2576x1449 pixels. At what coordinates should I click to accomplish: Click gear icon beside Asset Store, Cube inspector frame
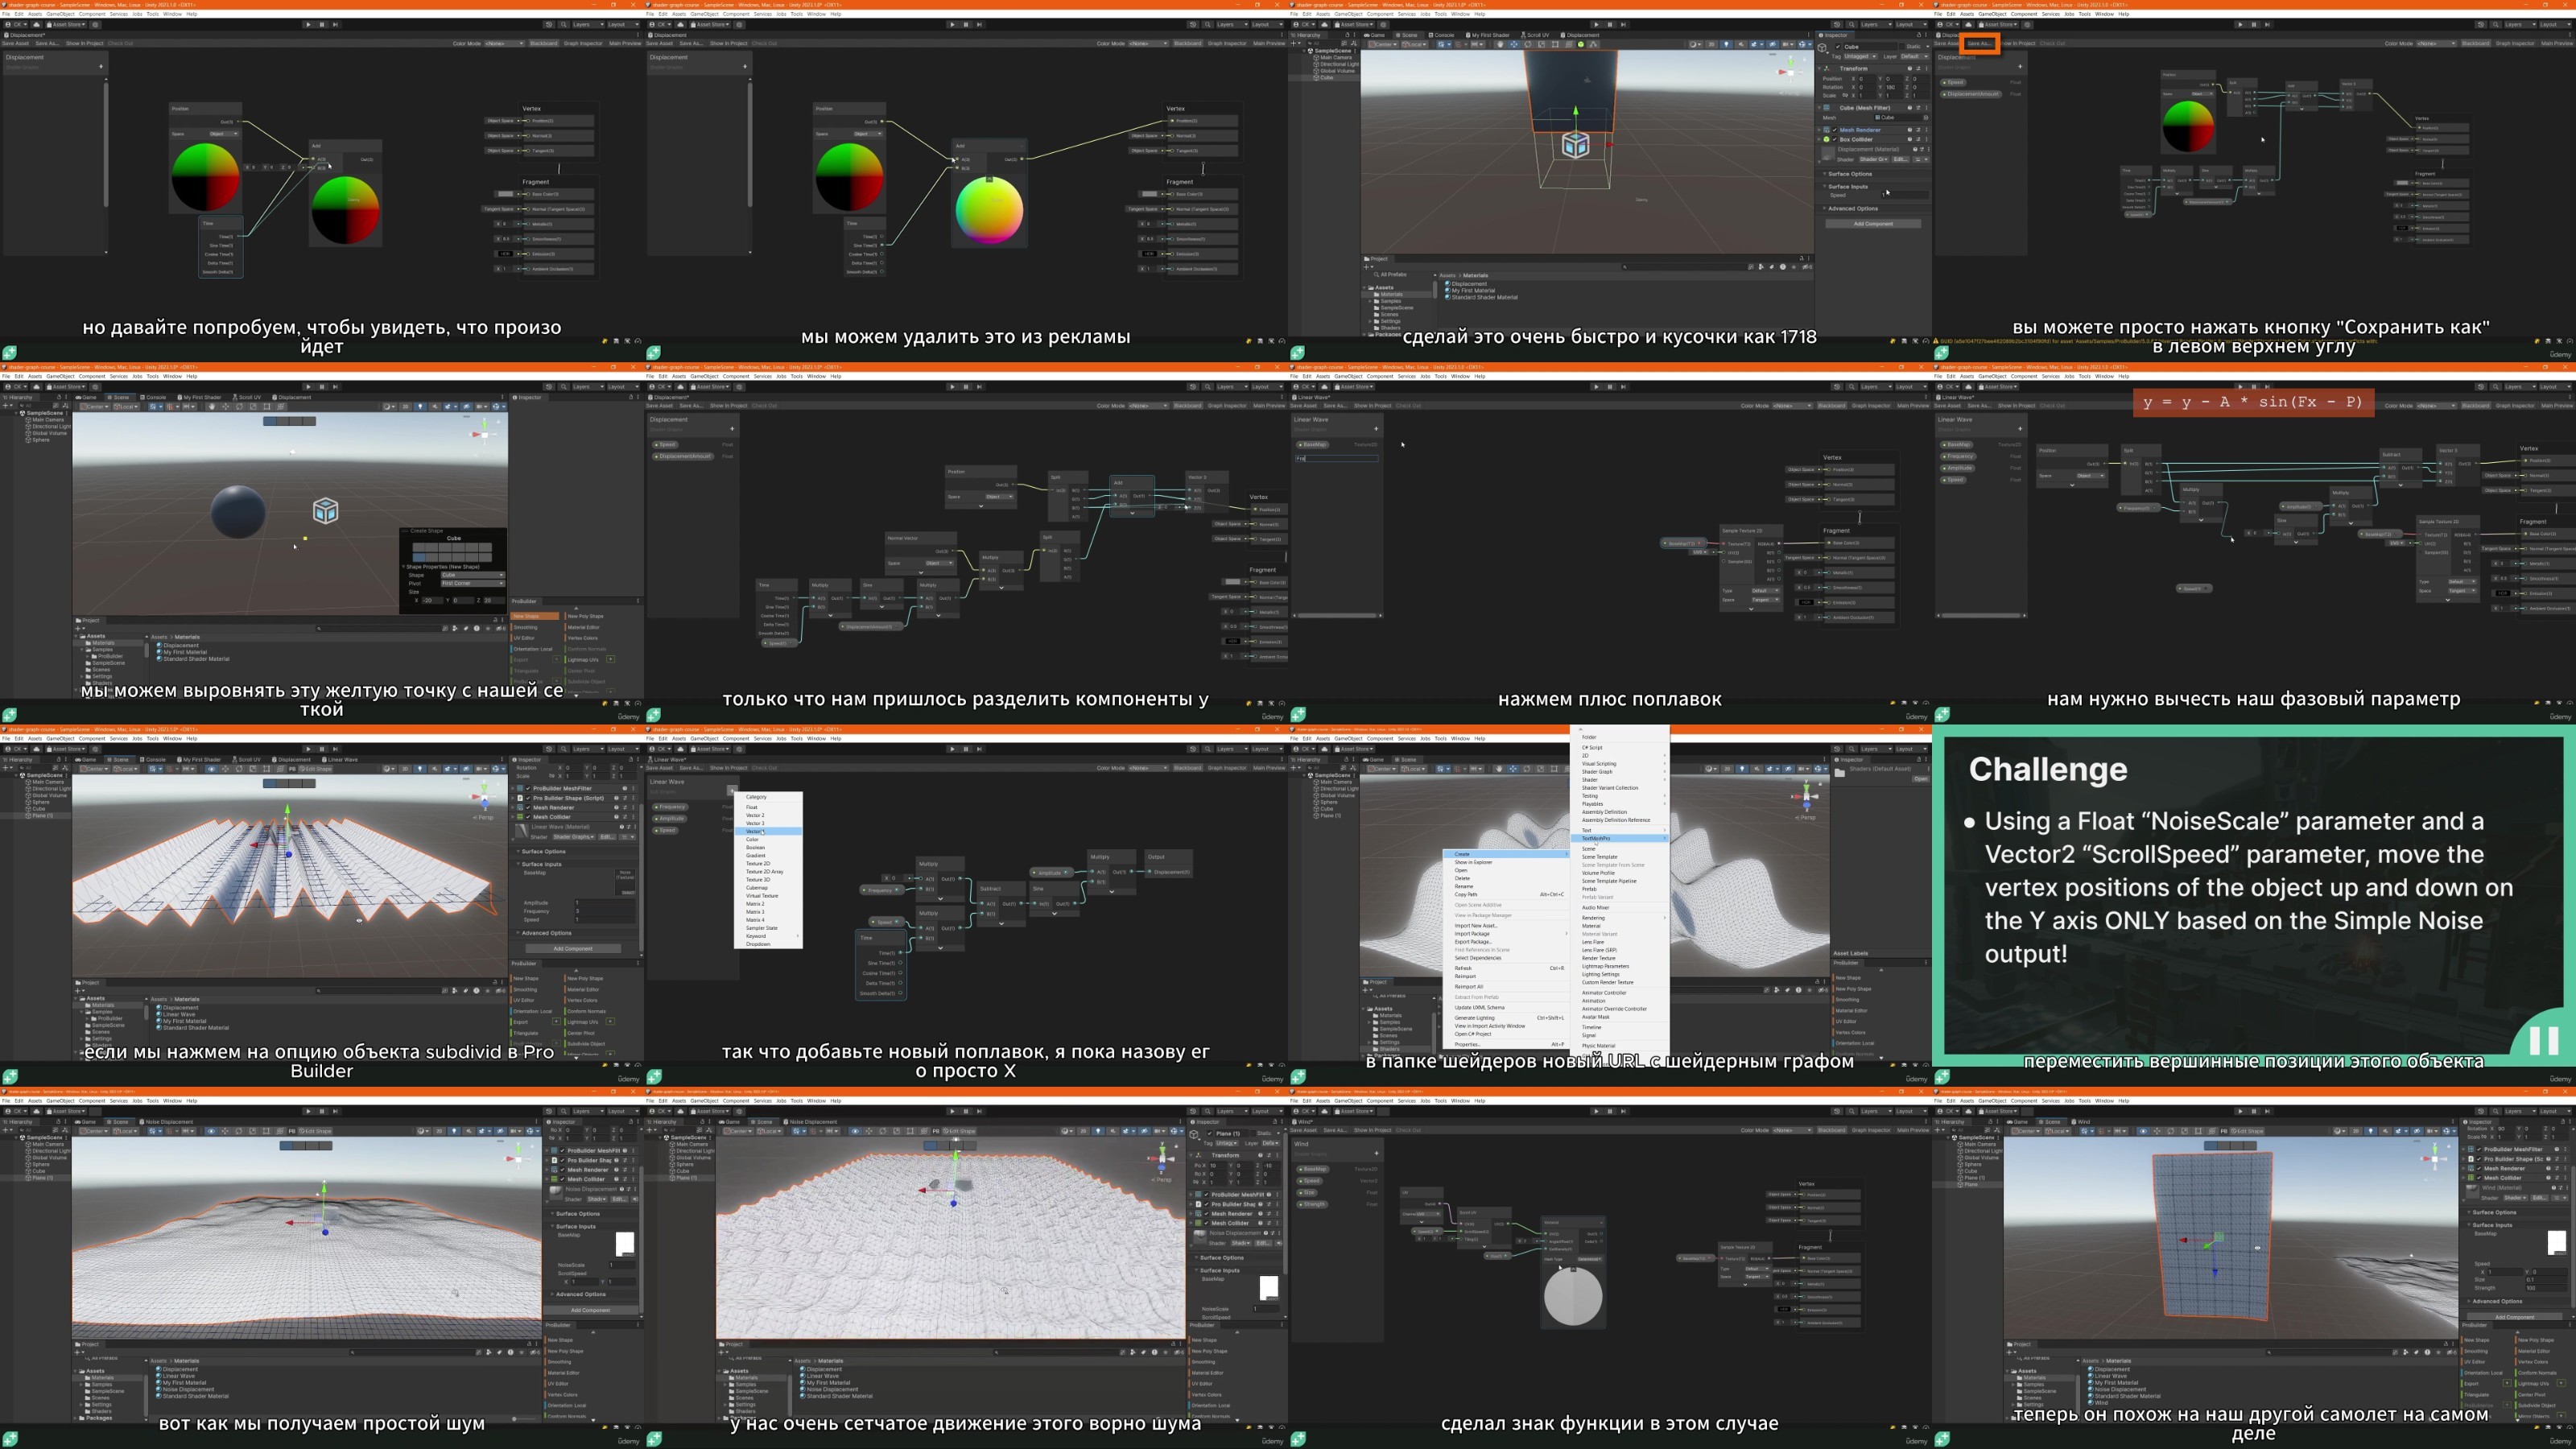1384,24
